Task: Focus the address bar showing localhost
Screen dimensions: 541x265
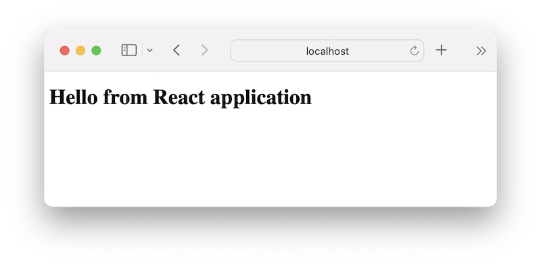Action: click(327, 51)
